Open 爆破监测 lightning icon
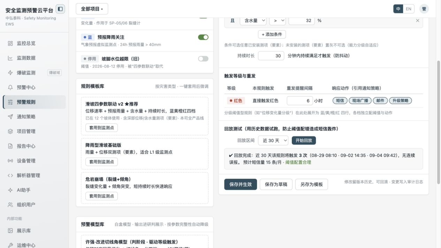The width and height of the screenshot is (441, 248). click(10, 73)
